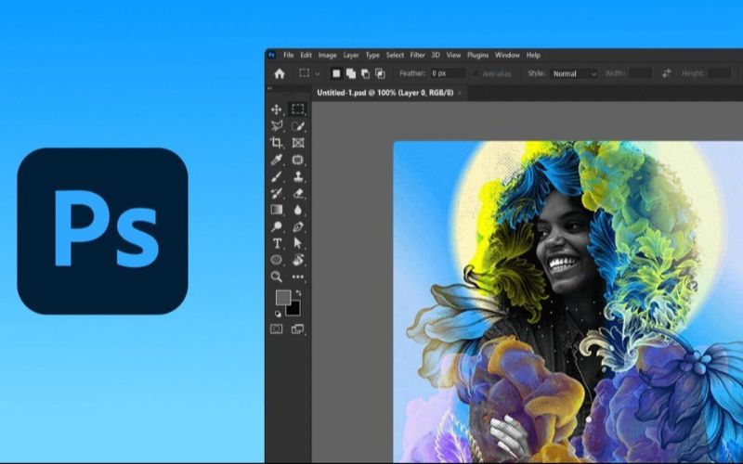
Task: Enable Subtract from selection mode
Action: coord(365,73)
